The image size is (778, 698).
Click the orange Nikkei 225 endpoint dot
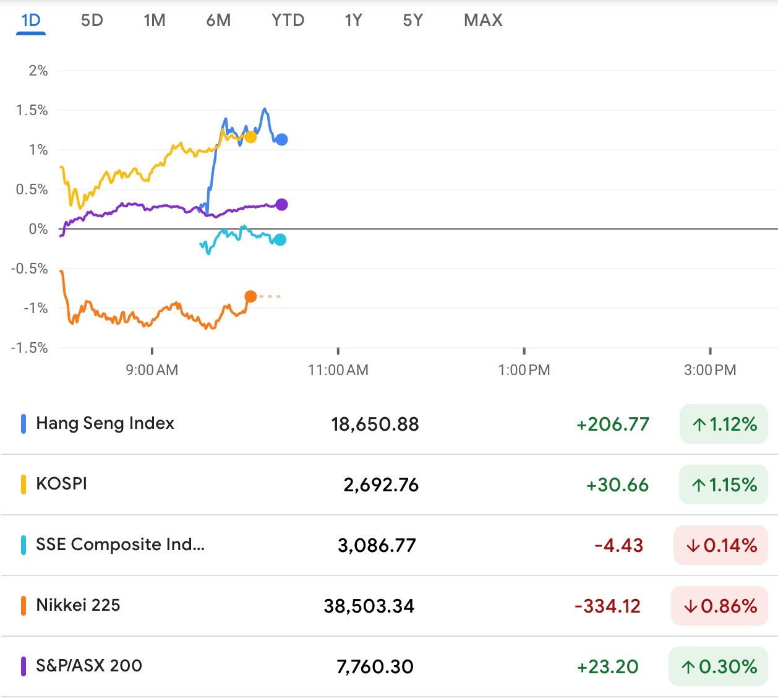tap(250, 296)
